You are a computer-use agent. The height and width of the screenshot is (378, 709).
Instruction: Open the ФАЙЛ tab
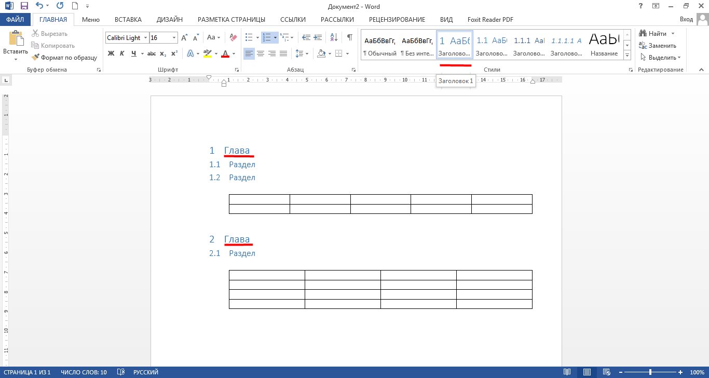[16, 20]
